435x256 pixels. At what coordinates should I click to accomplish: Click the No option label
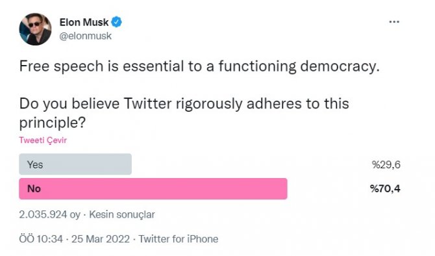(x=34, y=189)
